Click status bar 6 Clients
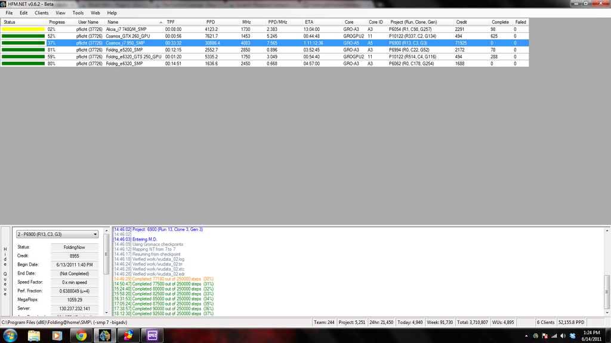Image resolution: width=611 pixels, height=343 pixels. point(545,322)
